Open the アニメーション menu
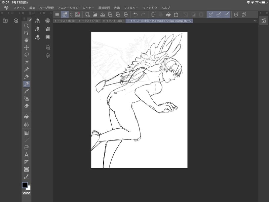This screenshot has height=202, width=269. [x=68, y=7]
